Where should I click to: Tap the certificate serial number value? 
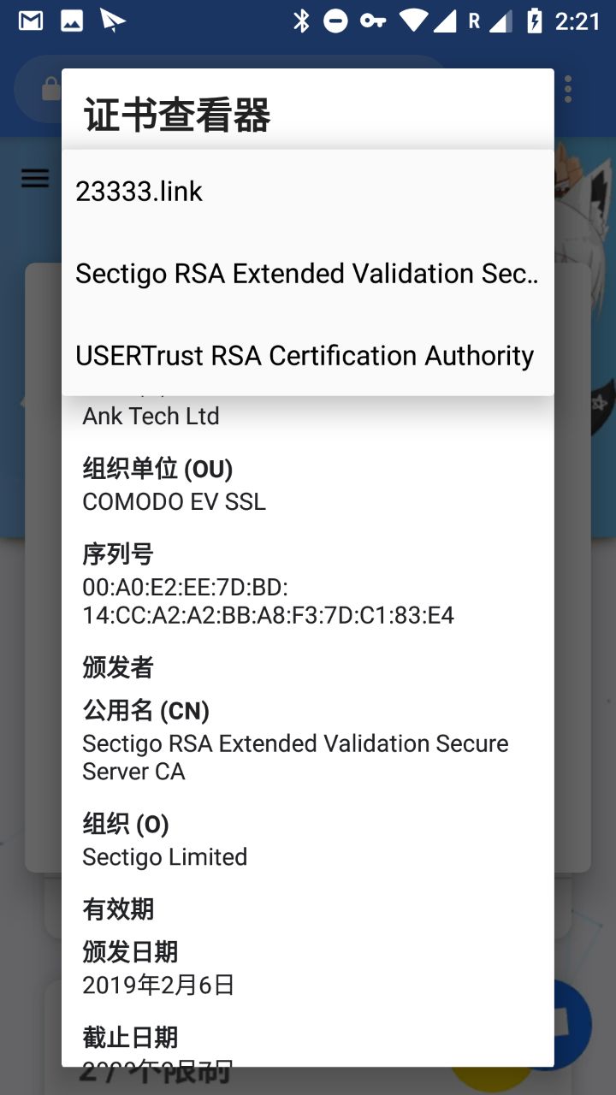[x=268, y=601]
